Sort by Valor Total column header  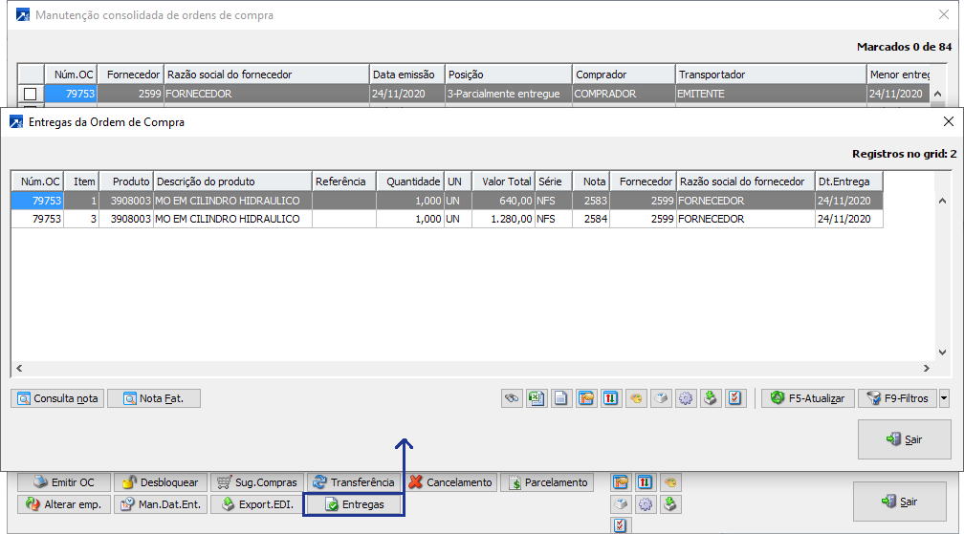click(x=503, y=182)
